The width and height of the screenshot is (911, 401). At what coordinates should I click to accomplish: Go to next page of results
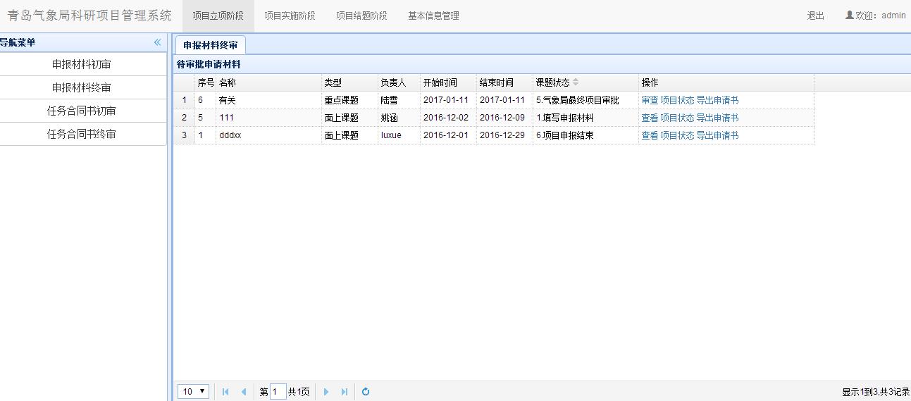coord(326,392)
